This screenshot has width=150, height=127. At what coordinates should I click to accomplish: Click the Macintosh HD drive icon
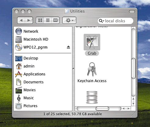coord(19,39)
